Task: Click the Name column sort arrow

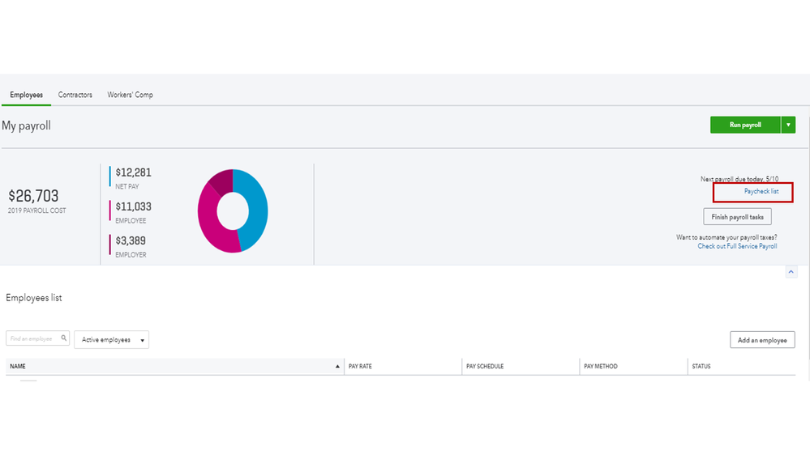Action: click(x=337, y=366)
